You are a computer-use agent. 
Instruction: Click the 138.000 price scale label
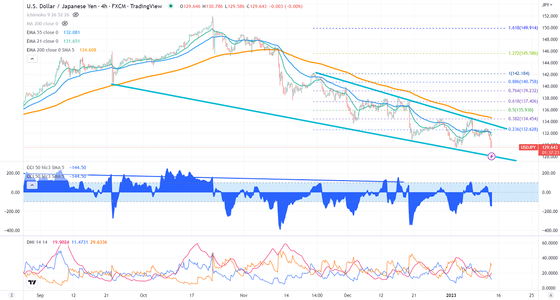[x=550, y=98]
